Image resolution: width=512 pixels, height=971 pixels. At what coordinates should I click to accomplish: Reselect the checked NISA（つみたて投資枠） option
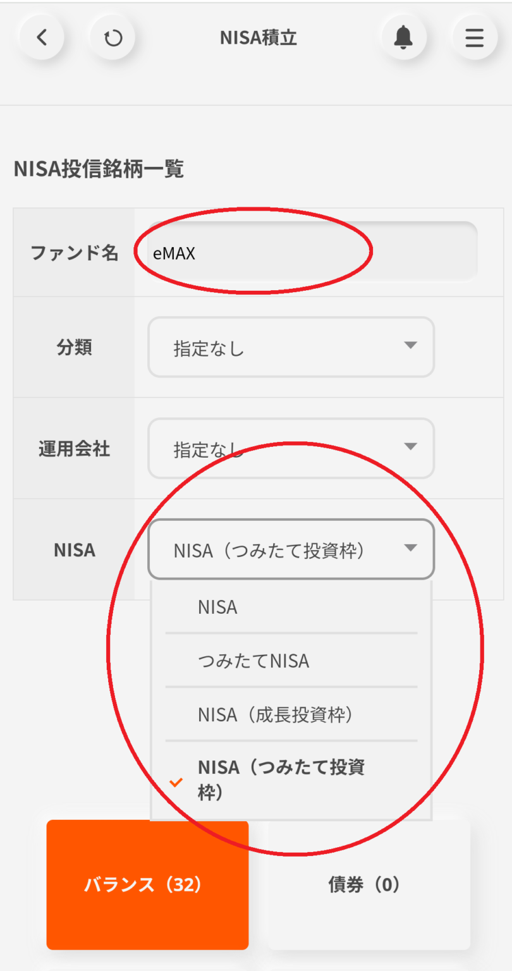291,778
